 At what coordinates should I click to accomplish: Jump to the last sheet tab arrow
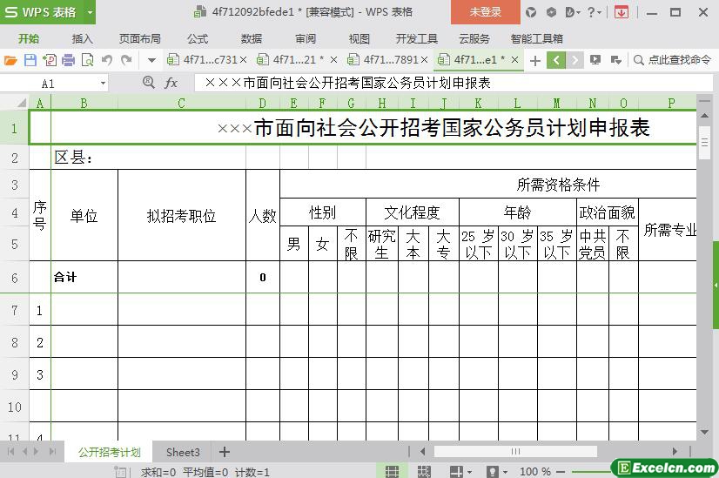53,452
